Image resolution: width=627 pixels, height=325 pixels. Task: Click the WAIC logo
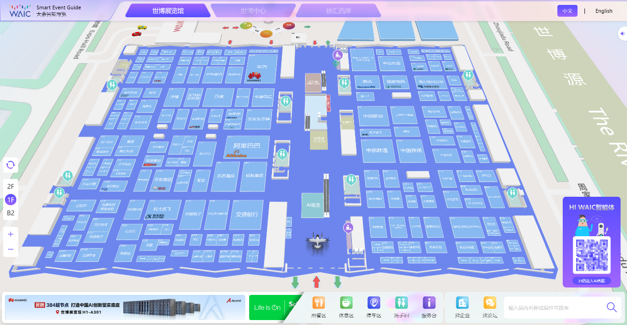[20, 11]
